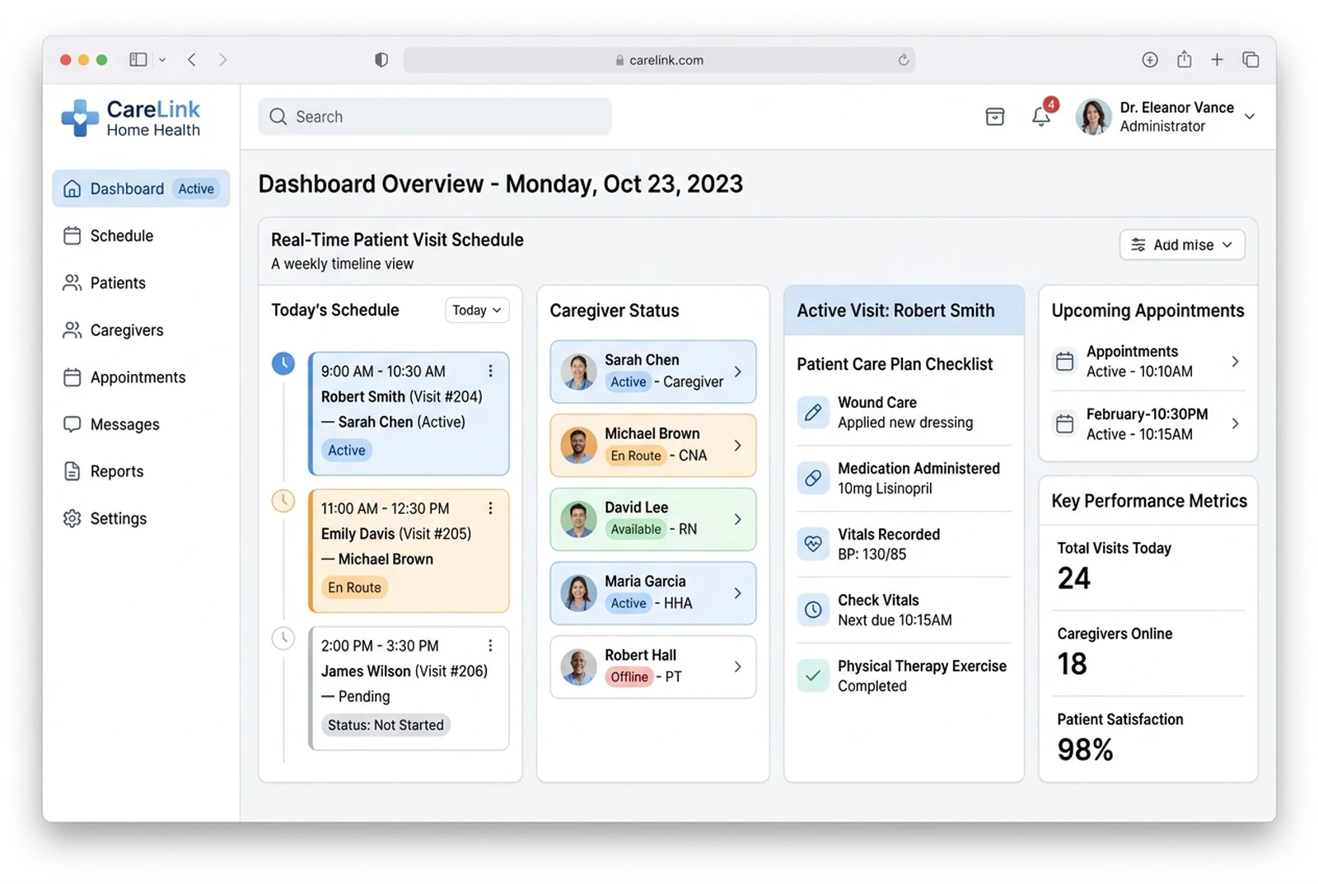Open Patients in the sidebar

click(140, 283)
